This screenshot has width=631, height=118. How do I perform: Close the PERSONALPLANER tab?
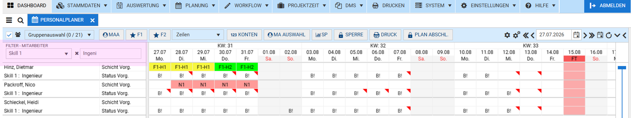(x=93, y=20)
